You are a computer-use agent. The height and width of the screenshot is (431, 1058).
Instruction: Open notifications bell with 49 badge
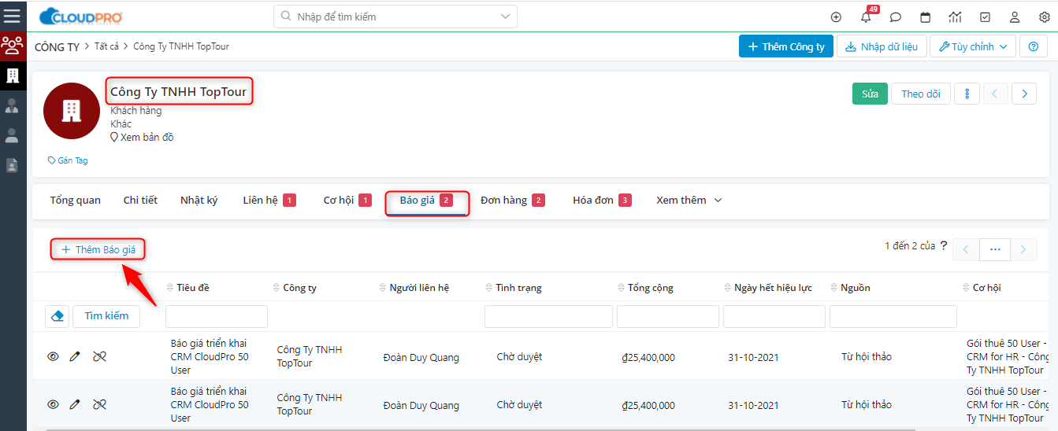click(x=867, y=17)
